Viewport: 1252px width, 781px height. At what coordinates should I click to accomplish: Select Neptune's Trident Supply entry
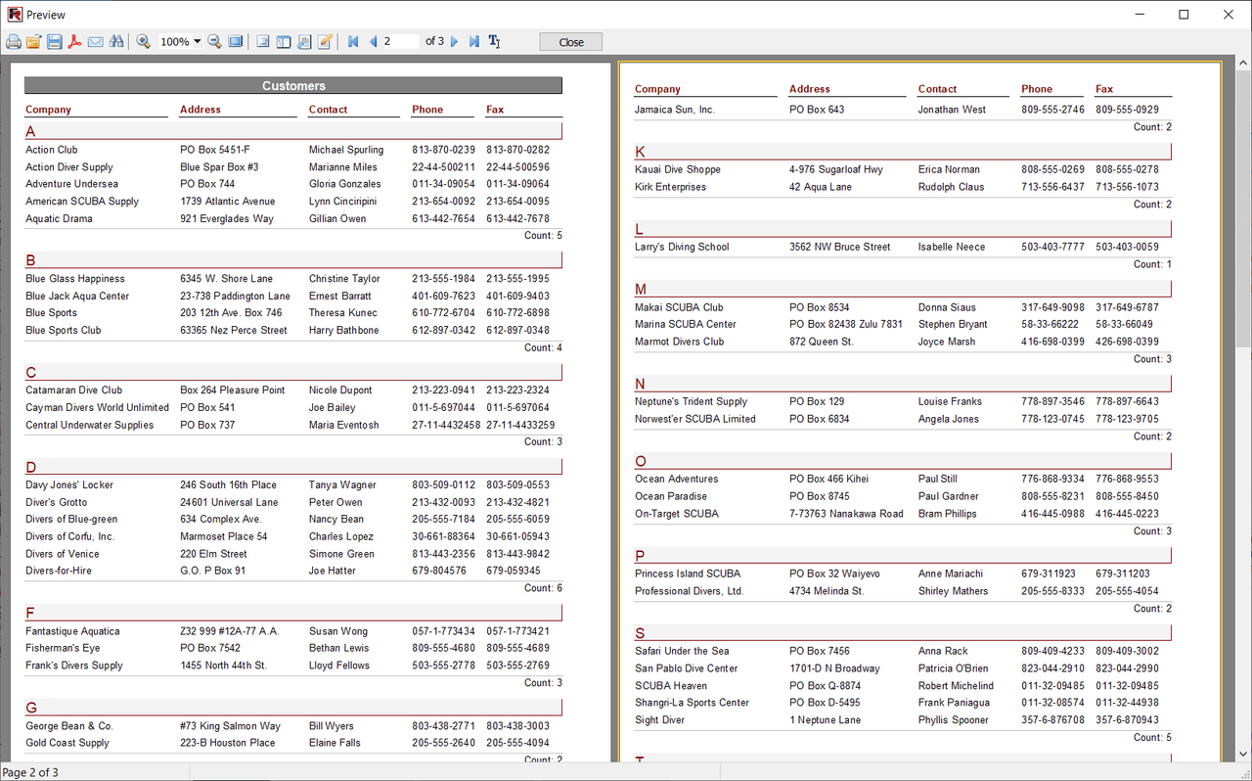click(691, 401)
